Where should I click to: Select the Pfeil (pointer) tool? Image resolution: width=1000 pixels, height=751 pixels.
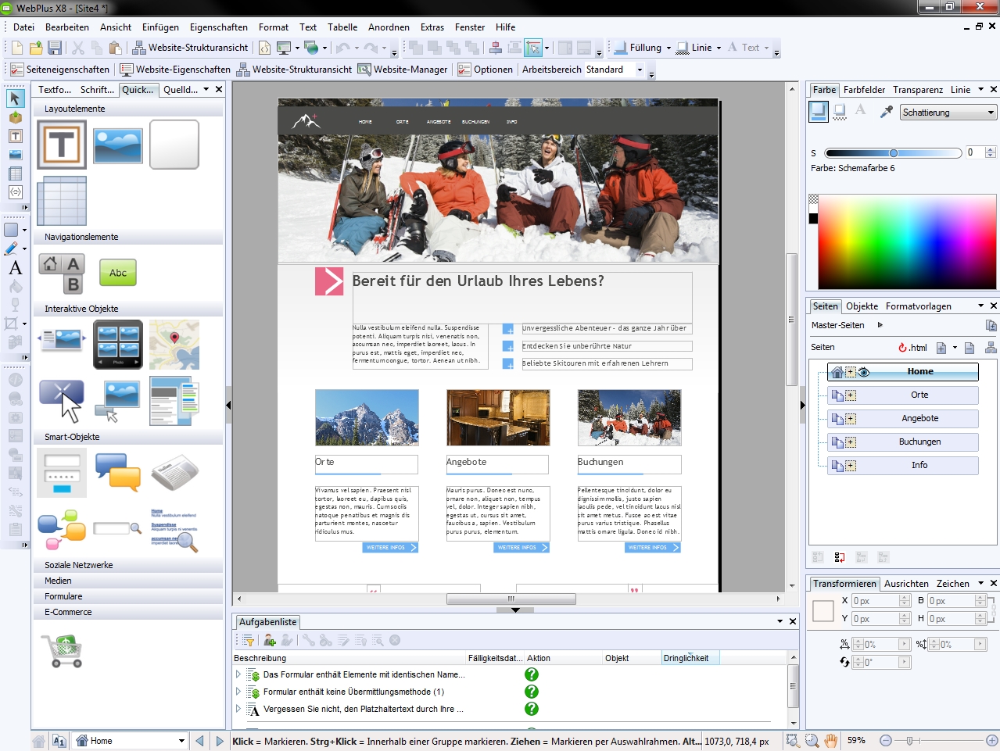point(15,98)
